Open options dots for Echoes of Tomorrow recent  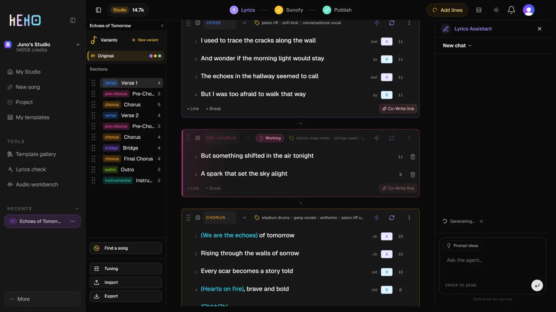72,221
